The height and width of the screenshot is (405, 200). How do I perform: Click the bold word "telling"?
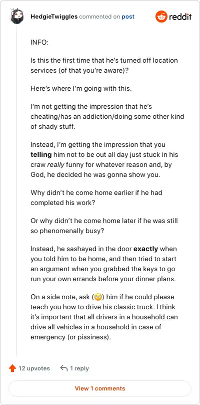coord(41,155)
